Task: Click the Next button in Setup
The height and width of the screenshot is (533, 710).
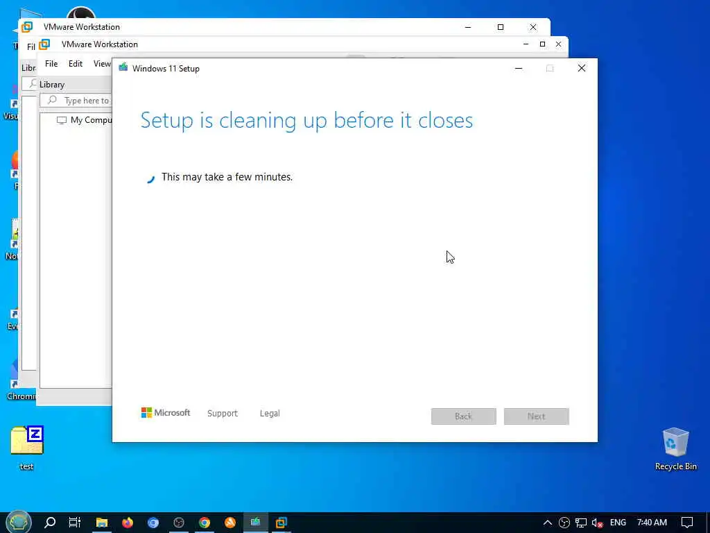Action: click(x=537, y=416)
